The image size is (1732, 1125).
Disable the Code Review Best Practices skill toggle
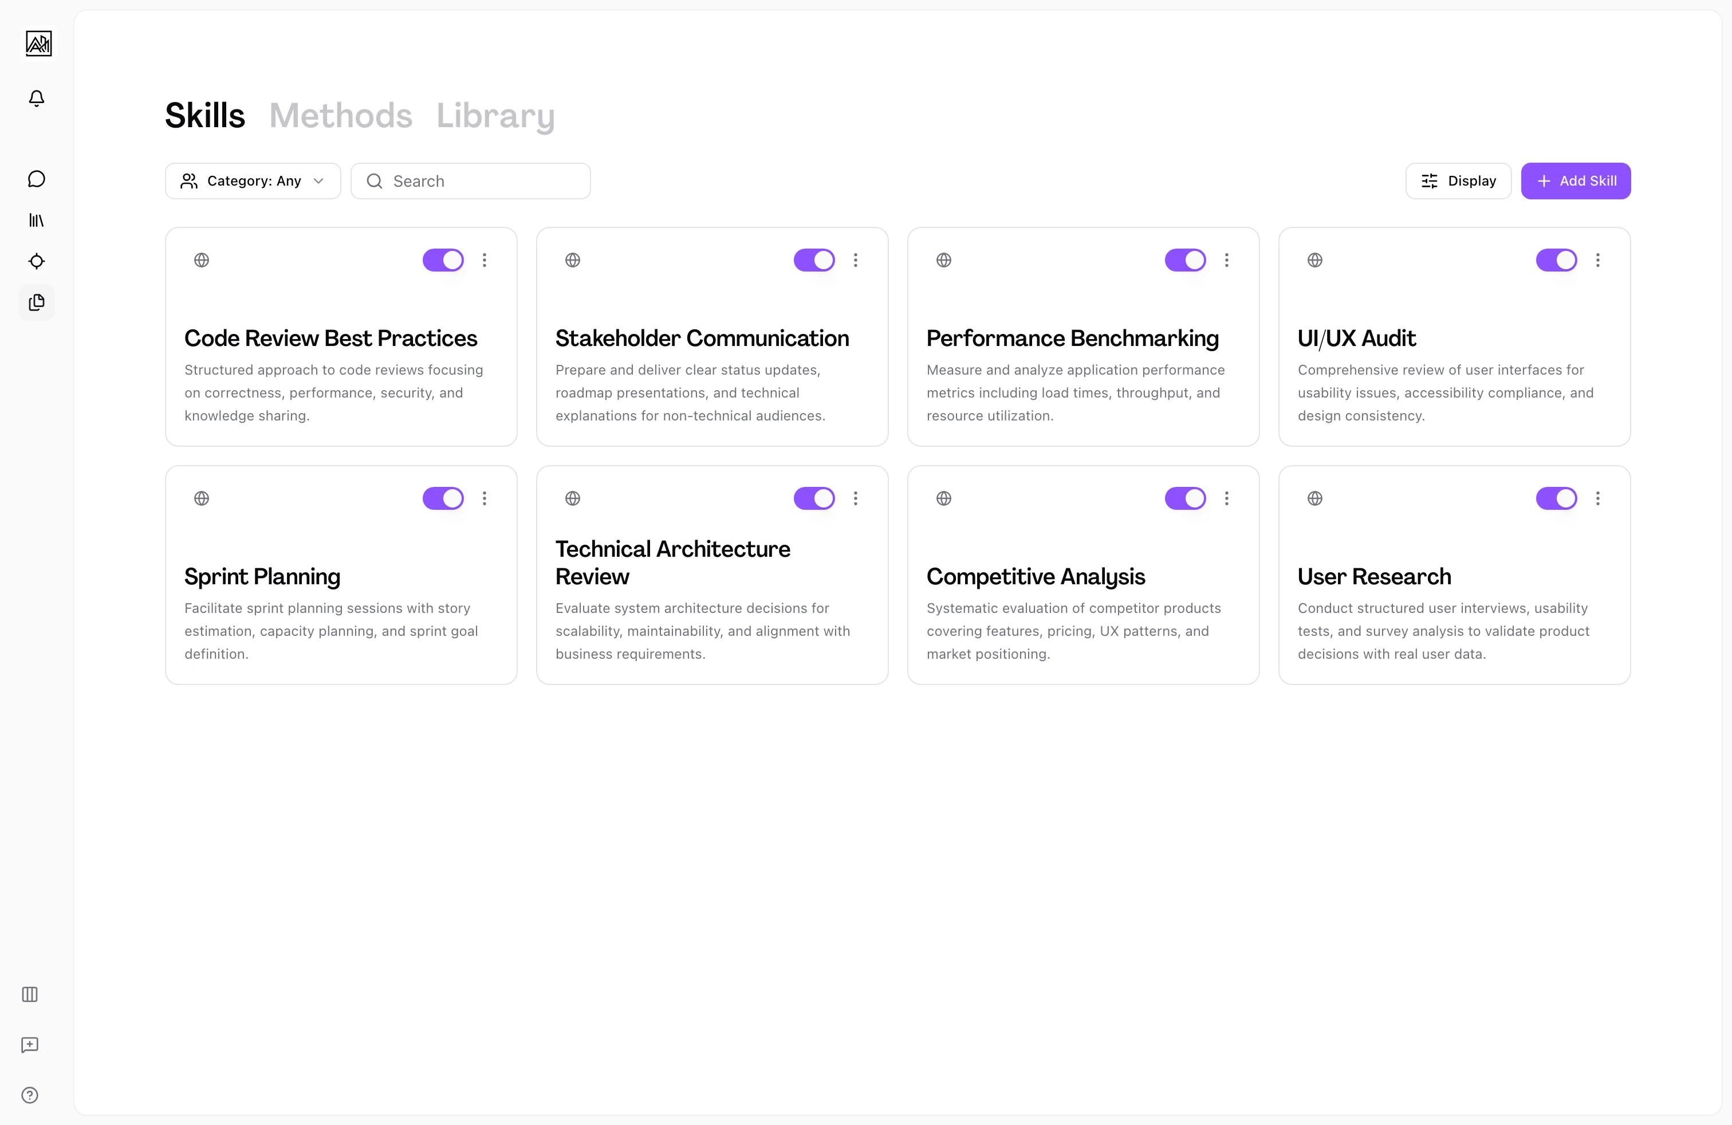point(443,260)
